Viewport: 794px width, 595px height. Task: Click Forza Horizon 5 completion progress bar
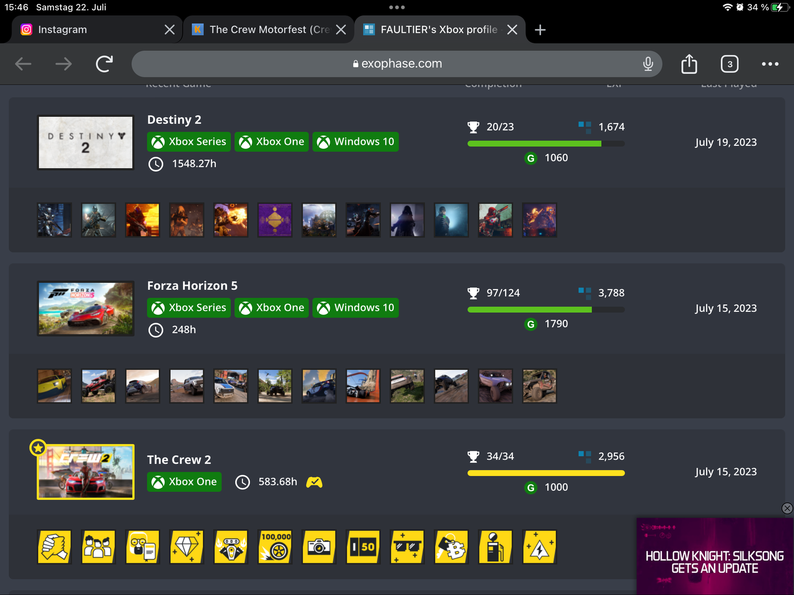[x=546, y=310]
